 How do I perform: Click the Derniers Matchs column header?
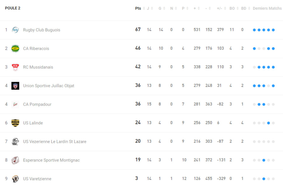point(267,8)
